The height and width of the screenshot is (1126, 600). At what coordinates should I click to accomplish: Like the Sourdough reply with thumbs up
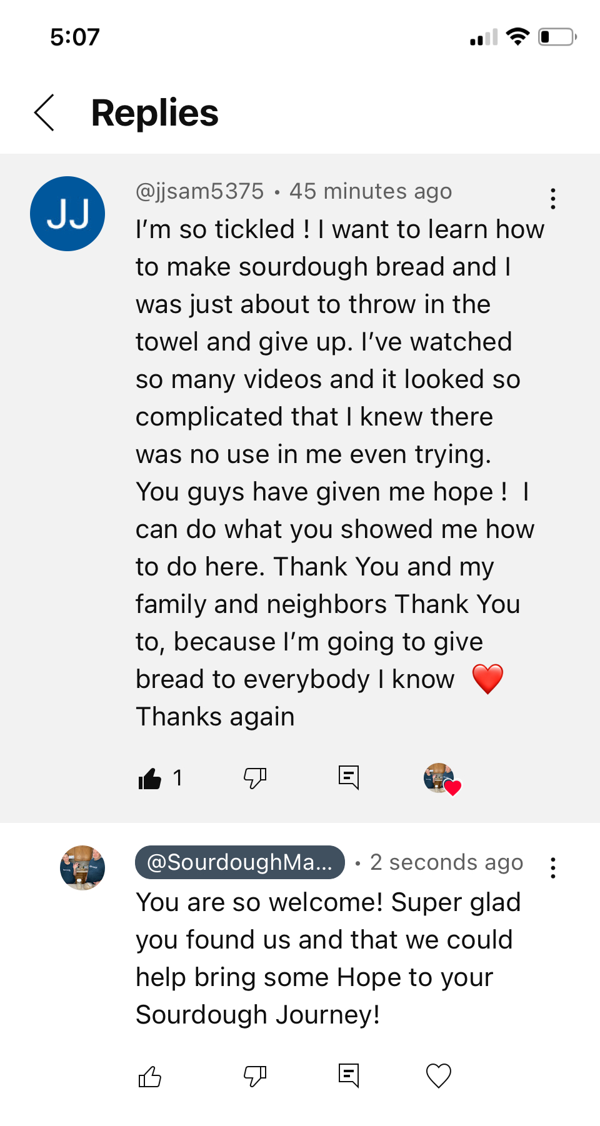pyautogui.click(x=150, y=1077)
